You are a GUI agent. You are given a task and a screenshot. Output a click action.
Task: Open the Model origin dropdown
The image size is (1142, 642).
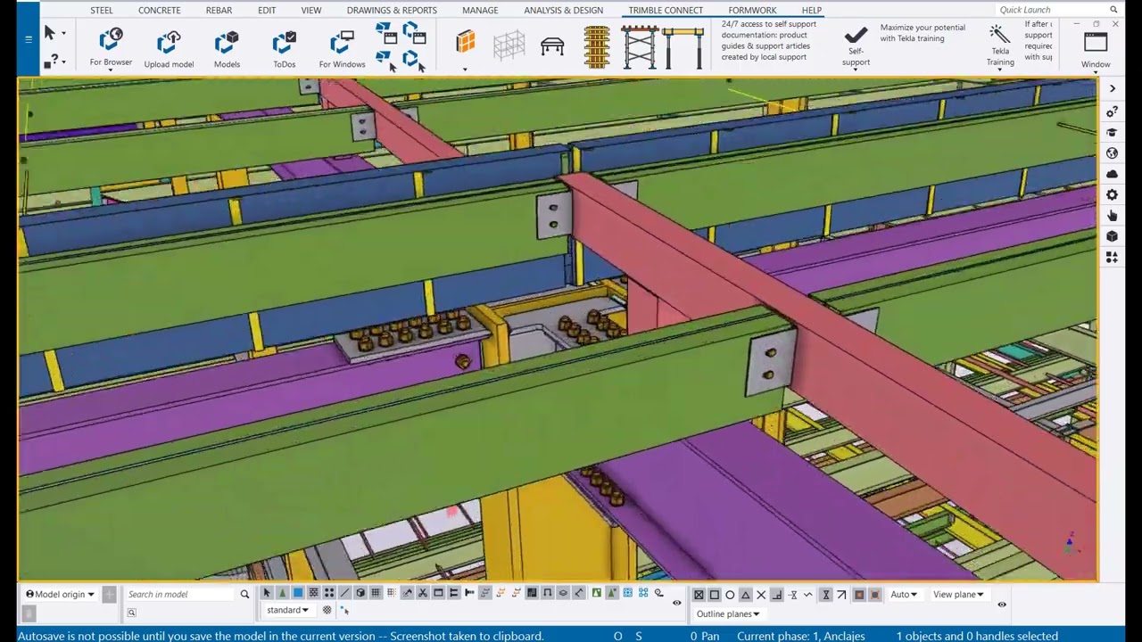pyautogui.click(x=60, y=594)
